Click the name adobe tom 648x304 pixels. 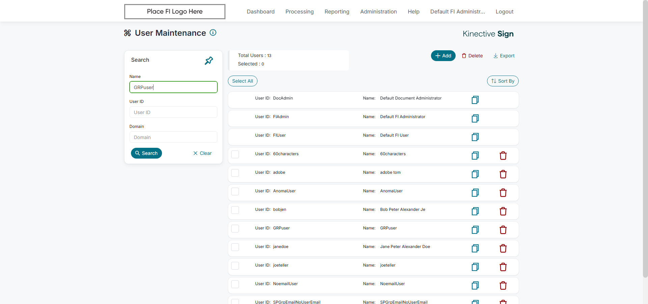[x=390, y=172]
